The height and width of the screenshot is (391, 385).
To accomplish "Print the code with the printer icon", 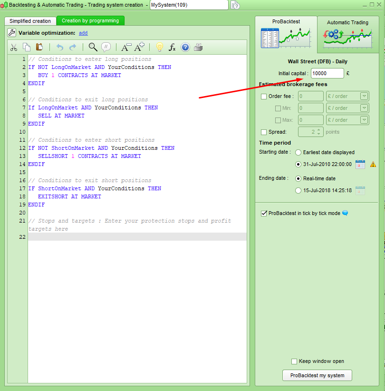I will (x=198, y=47).
